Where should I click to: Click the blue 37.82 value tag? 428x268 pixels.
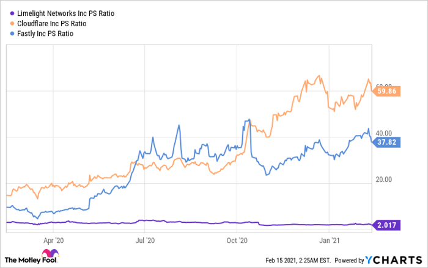(385, 142)
